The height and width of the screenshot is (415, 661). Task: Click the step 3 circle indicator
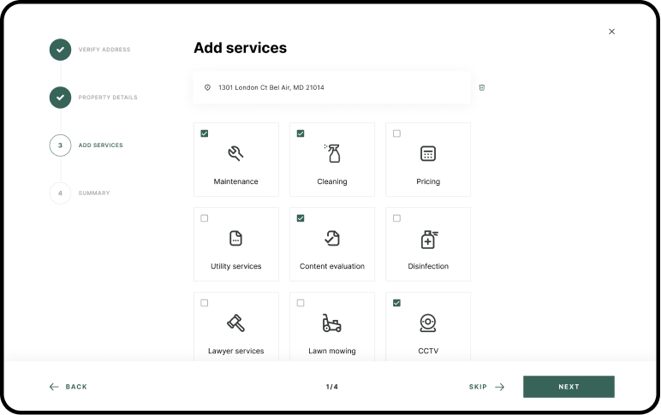(x=60, y=145)
